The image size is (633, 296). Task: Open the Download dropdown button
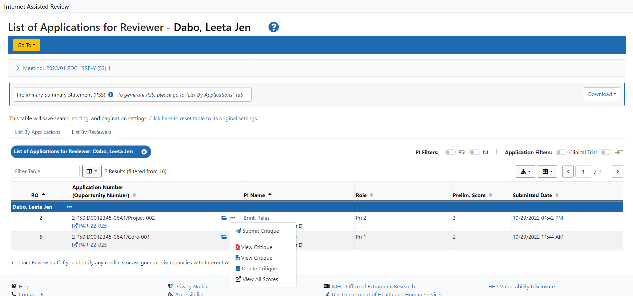click(602, 94)
